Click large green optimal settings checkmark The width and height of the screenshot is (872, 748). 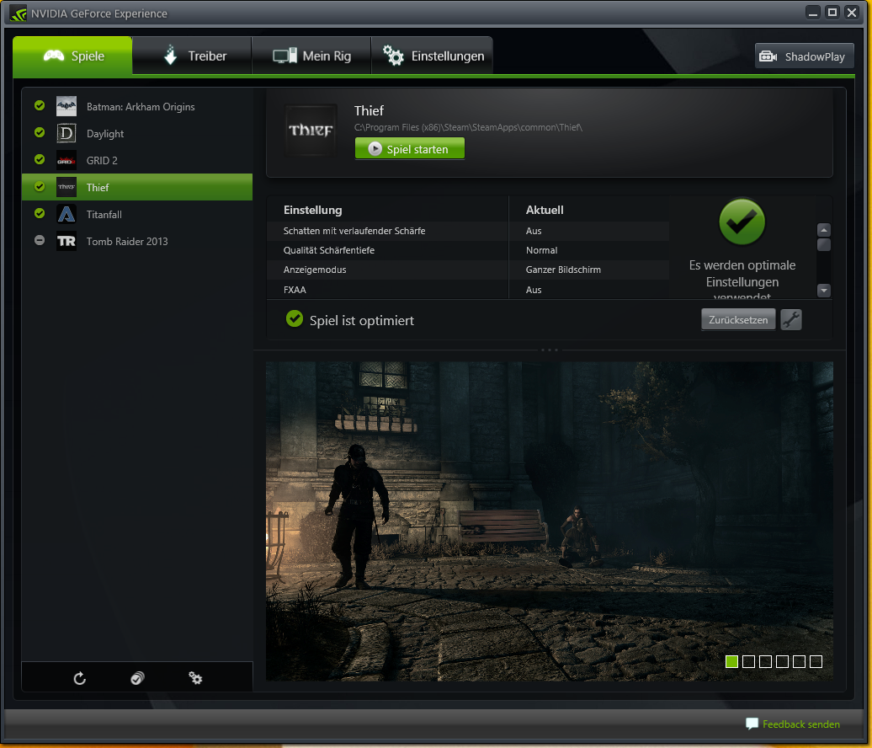(742, 222)
